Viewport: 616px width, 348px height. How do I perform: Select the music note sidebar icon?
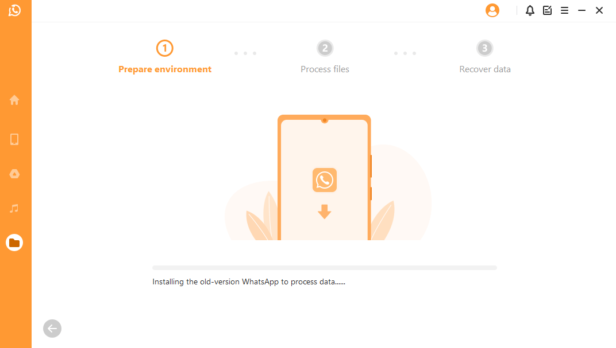click(x=14, y=208)
